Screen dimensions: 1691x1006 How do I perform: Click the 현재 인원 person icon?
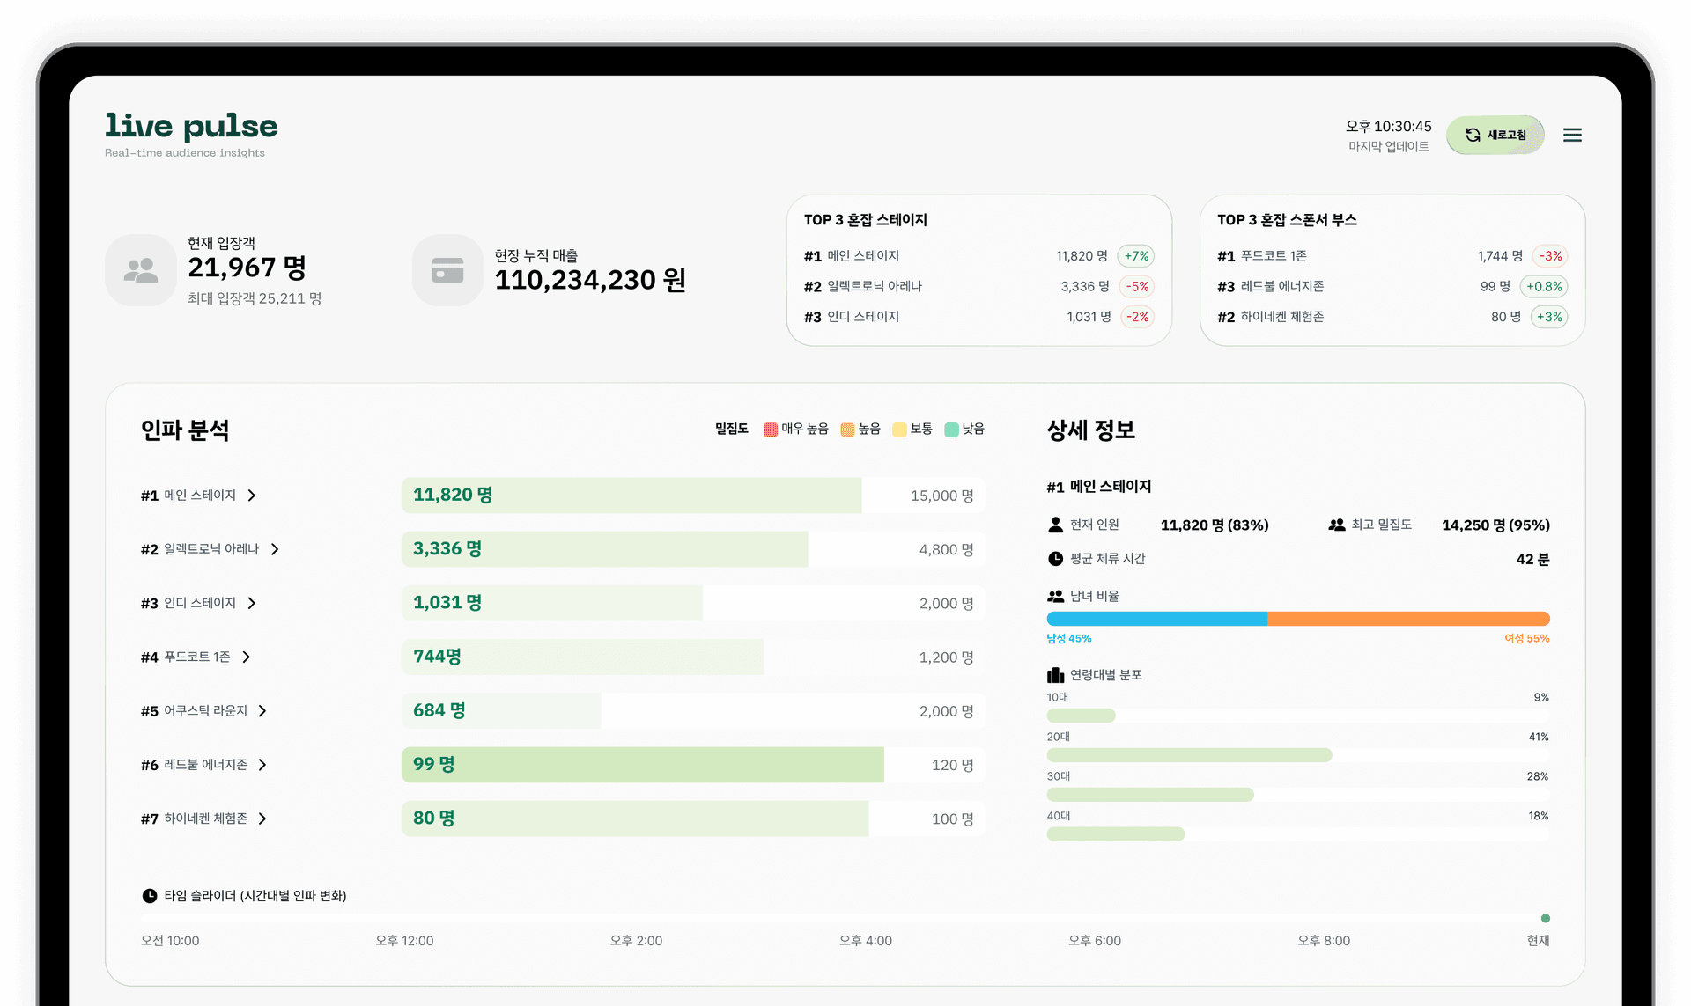click(x=1055, y=525)
